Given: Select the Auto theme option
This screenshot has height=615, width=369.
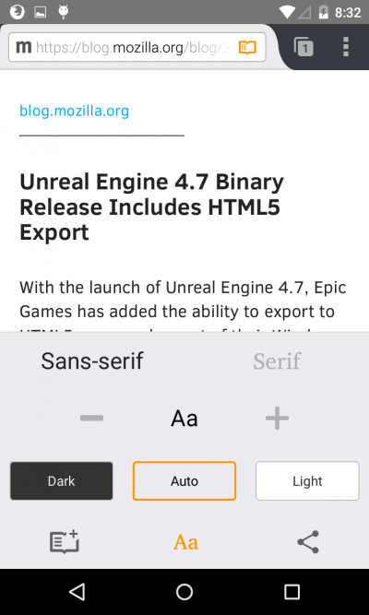Looking at the screenshot, I should 184,481.
